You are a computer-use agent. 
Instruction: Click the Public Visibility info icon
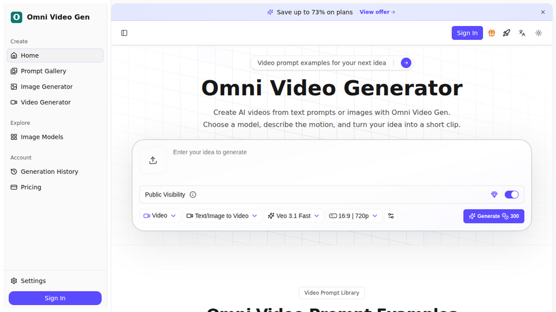[x=193, y=195]
